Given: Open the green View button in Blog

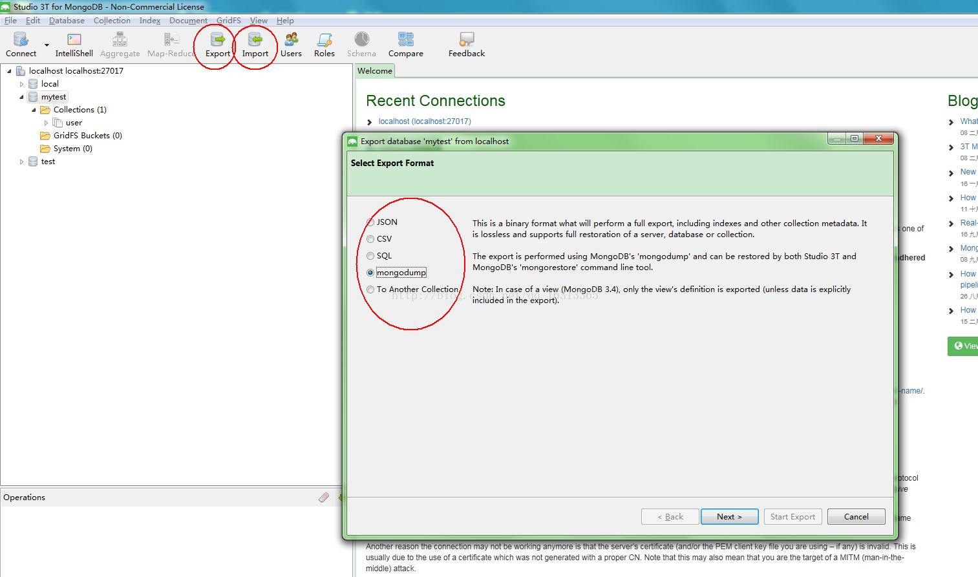Looking at the screenshot, I should click(x=963, y=346).
